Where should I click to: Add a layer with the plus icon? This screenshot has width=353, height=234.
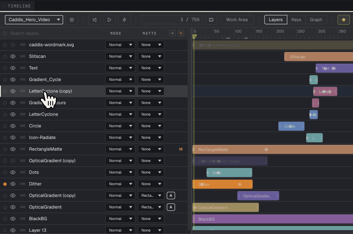172,33
